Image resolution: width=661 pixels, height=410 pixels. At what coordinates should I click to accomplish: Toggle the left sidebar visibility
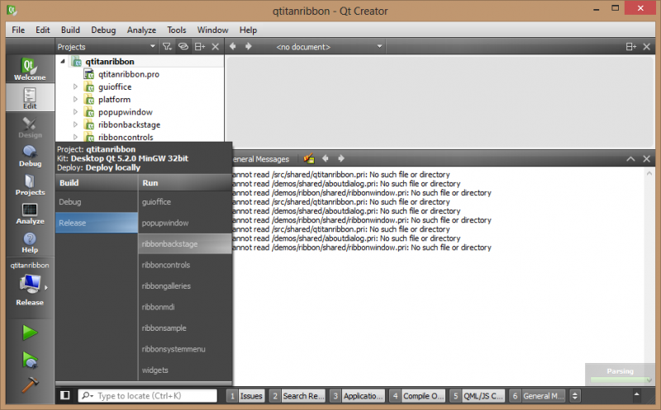click(65, 396)
